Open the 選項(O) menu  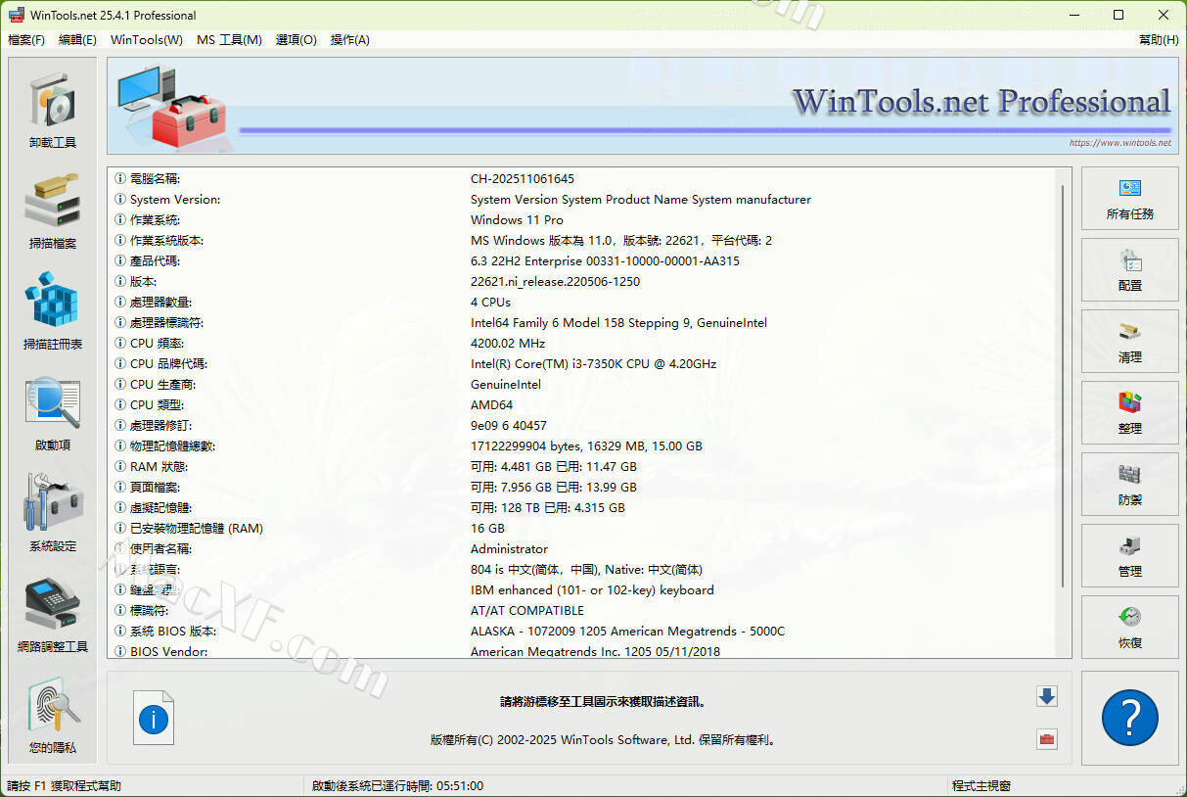tap(296, 40)
